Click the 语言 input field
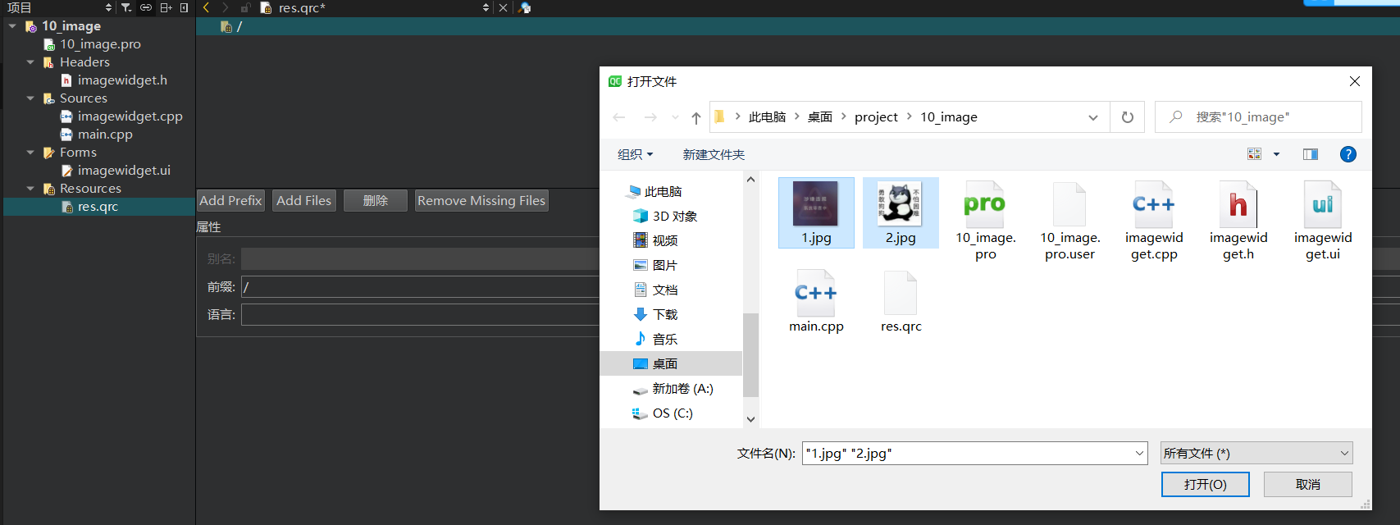This screenshot has width=1400, height=525. (x=420, y=314)
